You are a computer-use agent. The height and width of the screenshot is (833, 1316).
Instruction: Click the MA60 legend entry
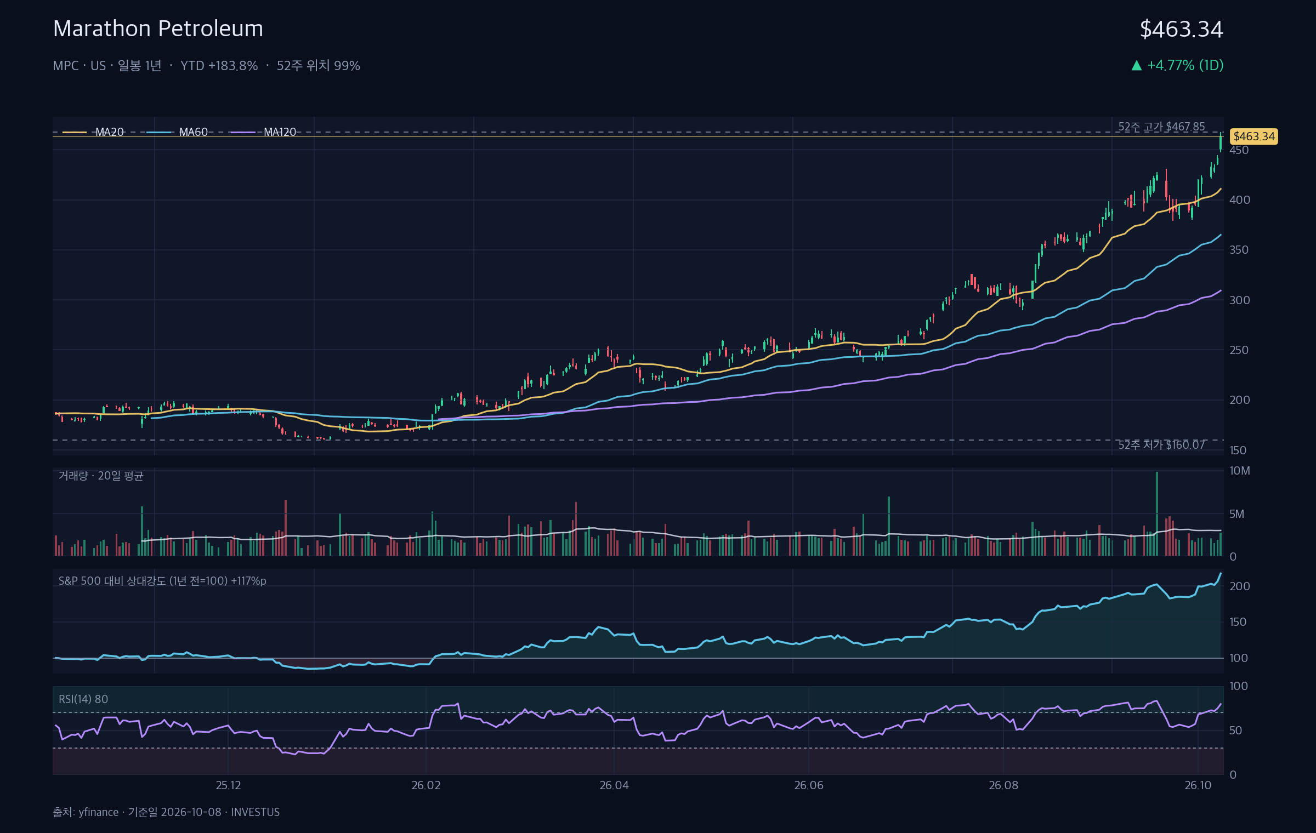point(178,132)
